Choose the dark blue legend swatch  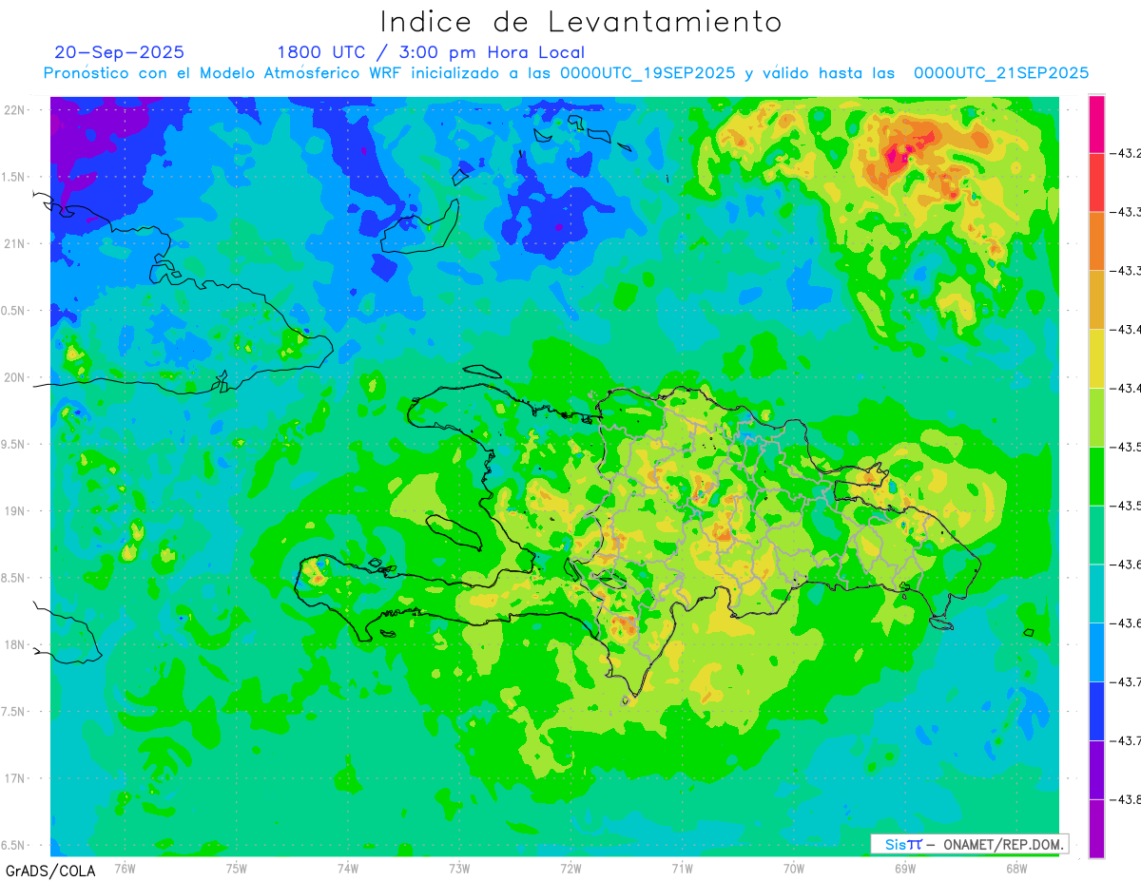tap(1096, 711)
